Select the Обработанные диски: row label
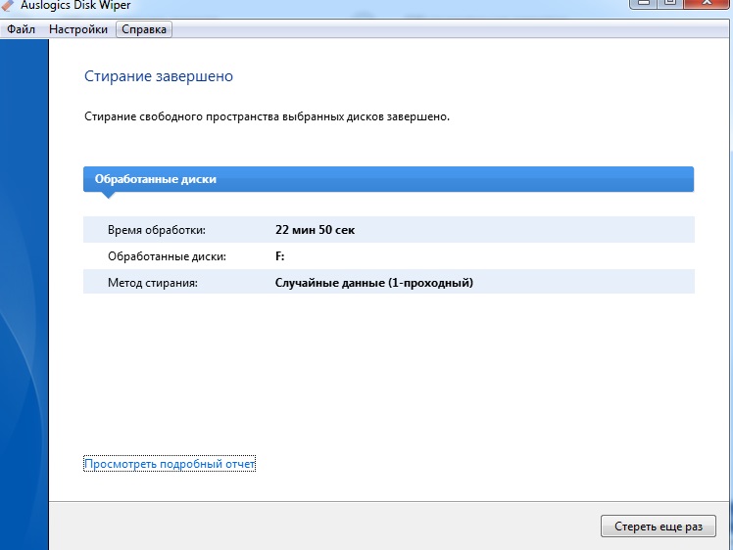The width and height of the screenshot is (733, 550). [x=167, y=256]
